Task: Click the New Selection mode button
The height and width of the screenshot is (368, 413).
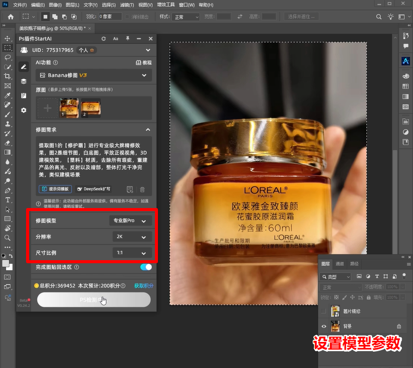Action: click(45, 17)
